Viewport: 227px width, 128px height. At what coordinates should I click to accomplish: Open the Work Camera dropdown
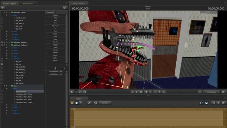(x=212, y=92)
